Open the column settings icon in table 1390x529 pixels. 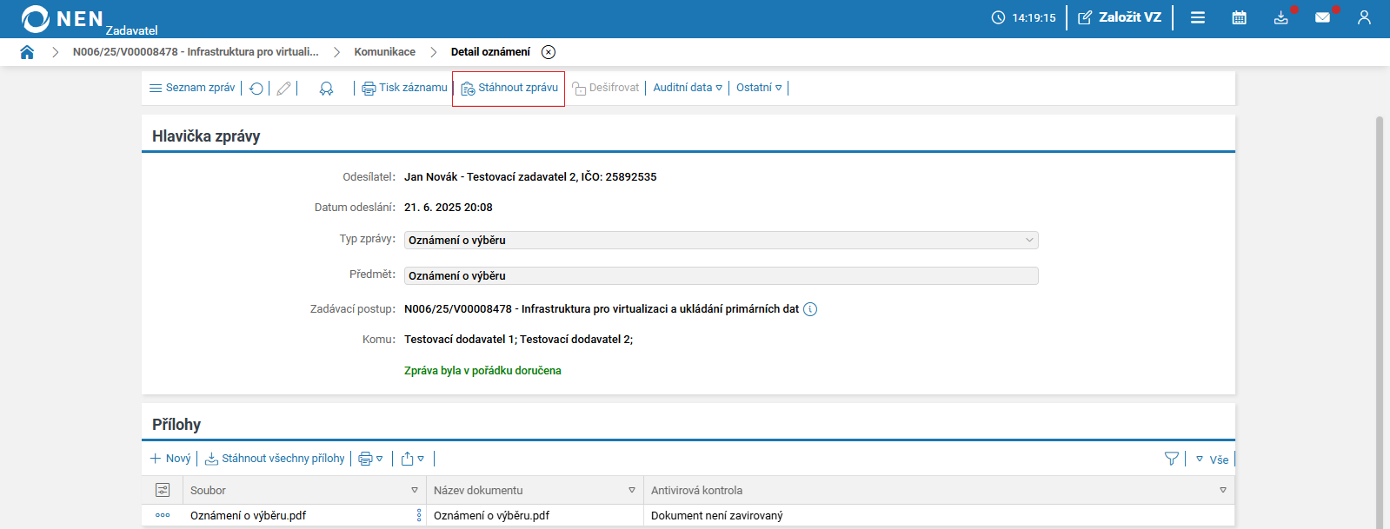[x=163, y=490]
